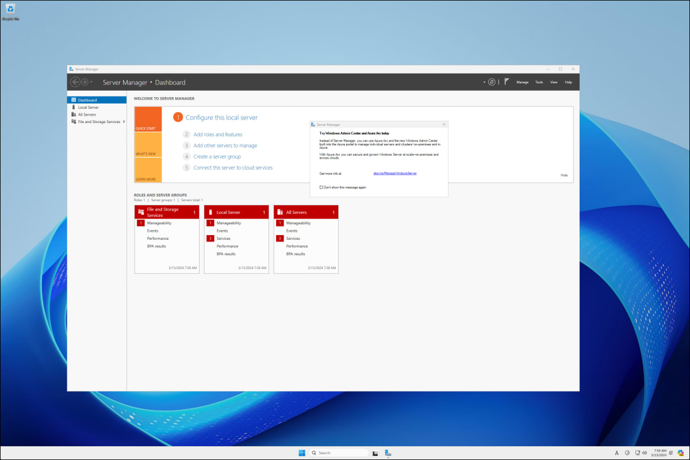
Task: Open the dropdown arrow beside refresh icon
Action: coord(484,82)
